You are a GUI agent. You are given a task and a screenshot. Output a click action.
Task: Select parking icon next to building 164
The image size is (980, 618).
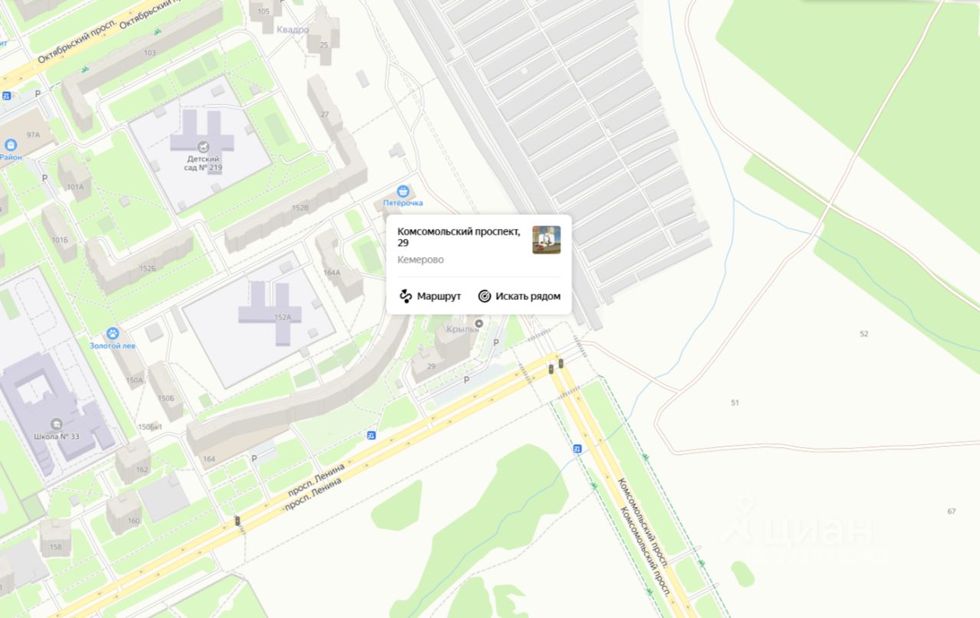[x=254, y=458]
